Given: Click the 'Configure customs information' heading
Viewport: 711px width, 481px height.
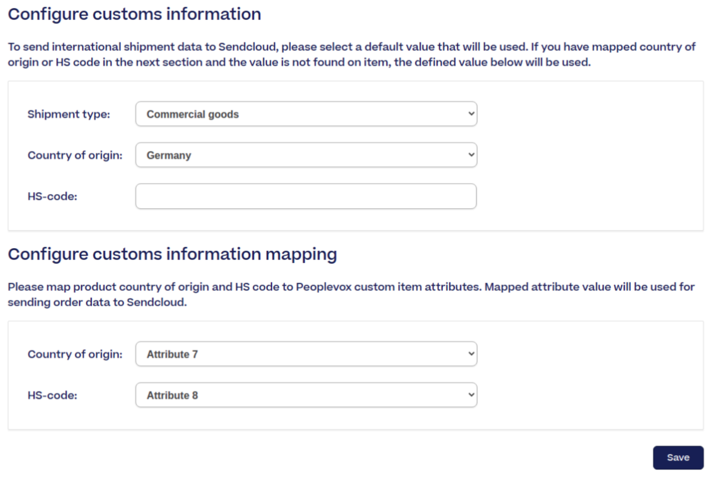Looking at the screenshot, I should point(134,14).
